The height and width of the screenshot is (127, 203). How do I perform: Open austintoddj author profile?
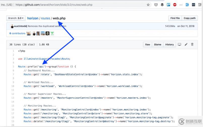tap(20, 26)
